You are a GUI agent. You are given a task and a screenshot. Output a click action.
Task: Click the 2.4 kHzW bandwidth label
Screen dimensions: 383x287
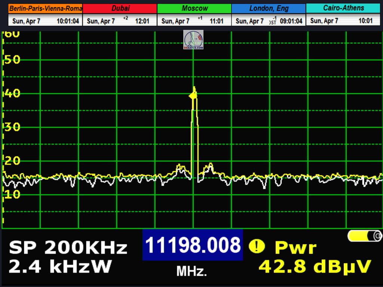click(60, 266)
